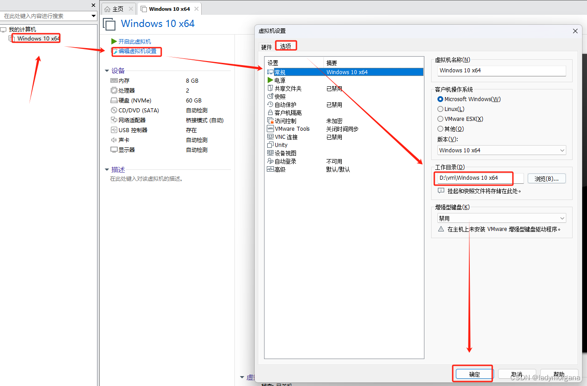587x386 pixels.
Task: Click the 设备视图 icon
Action: (270, 153)
